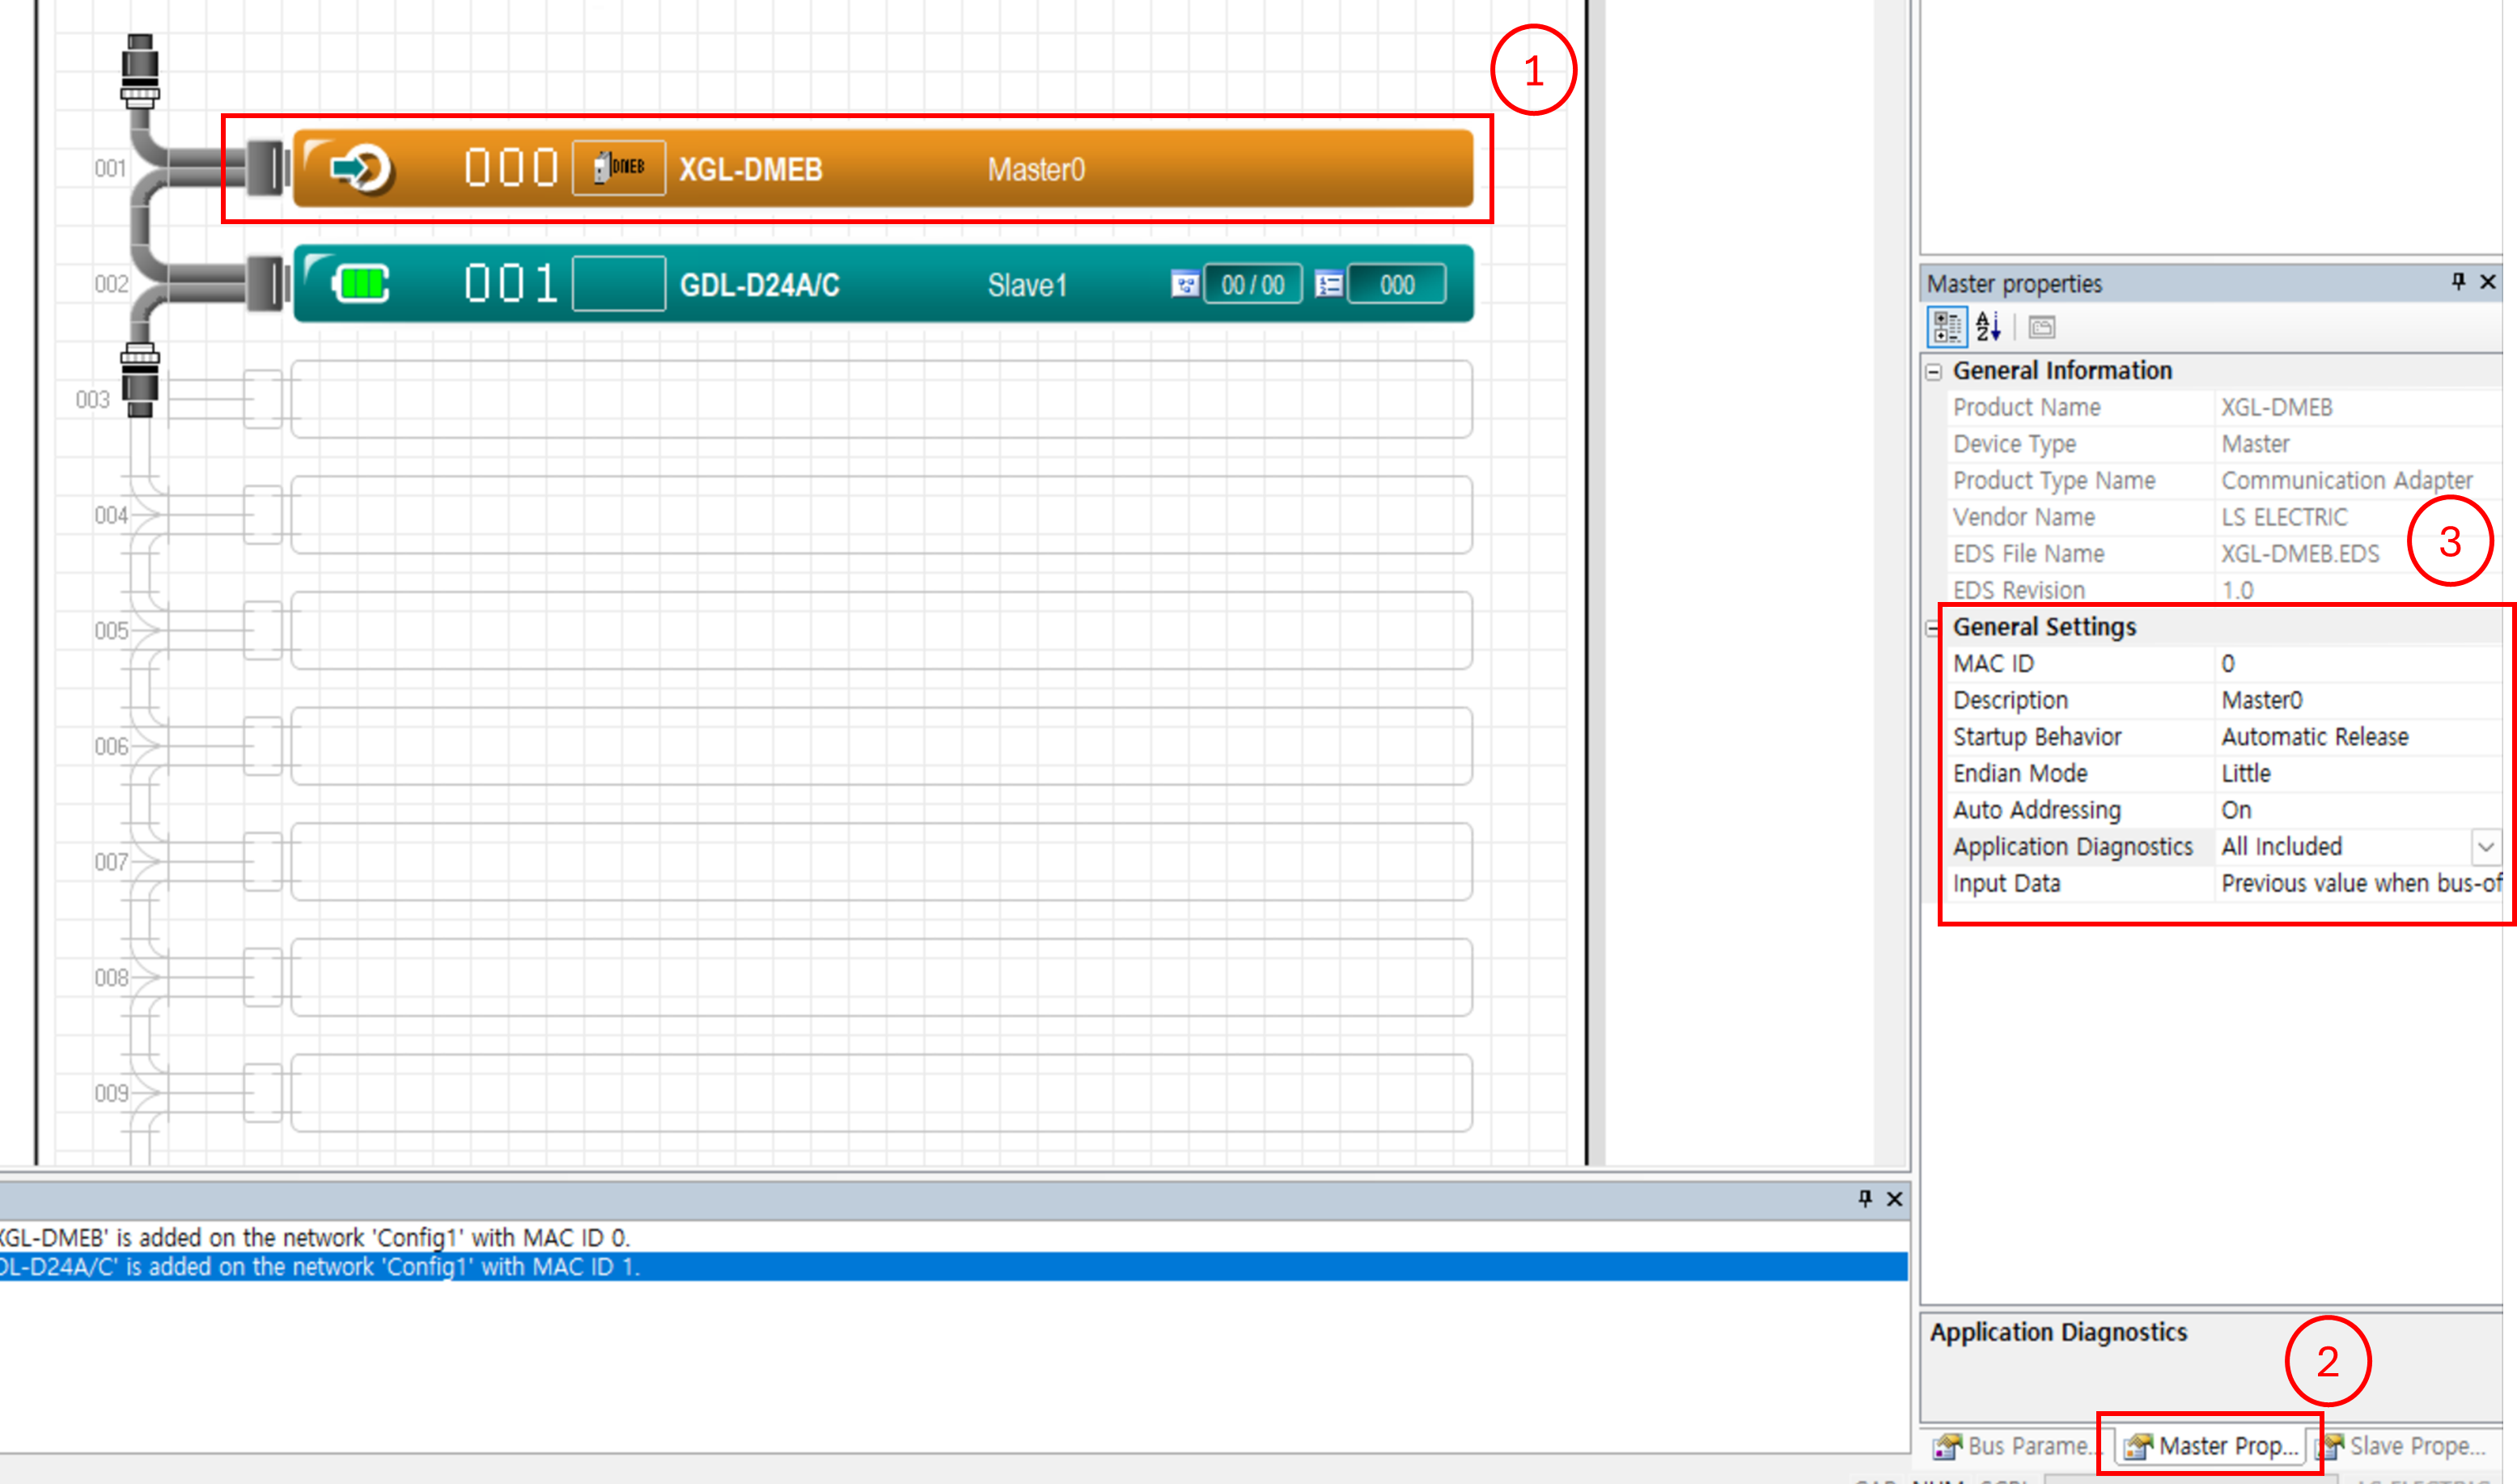Screen dimensions: 2517x1484
Task: Open the Application Diagnostics dropdown
Action: tap(2488, 846)
